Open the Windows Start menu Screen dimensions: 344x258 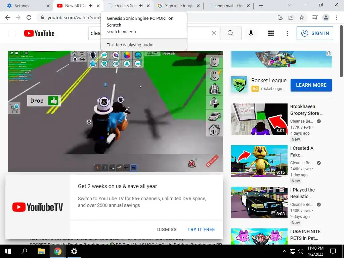pyautogui.click(x=8, y=251)
